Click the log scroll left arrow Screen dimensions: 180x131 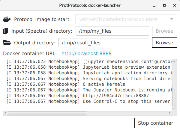click(x=5, y=113)
